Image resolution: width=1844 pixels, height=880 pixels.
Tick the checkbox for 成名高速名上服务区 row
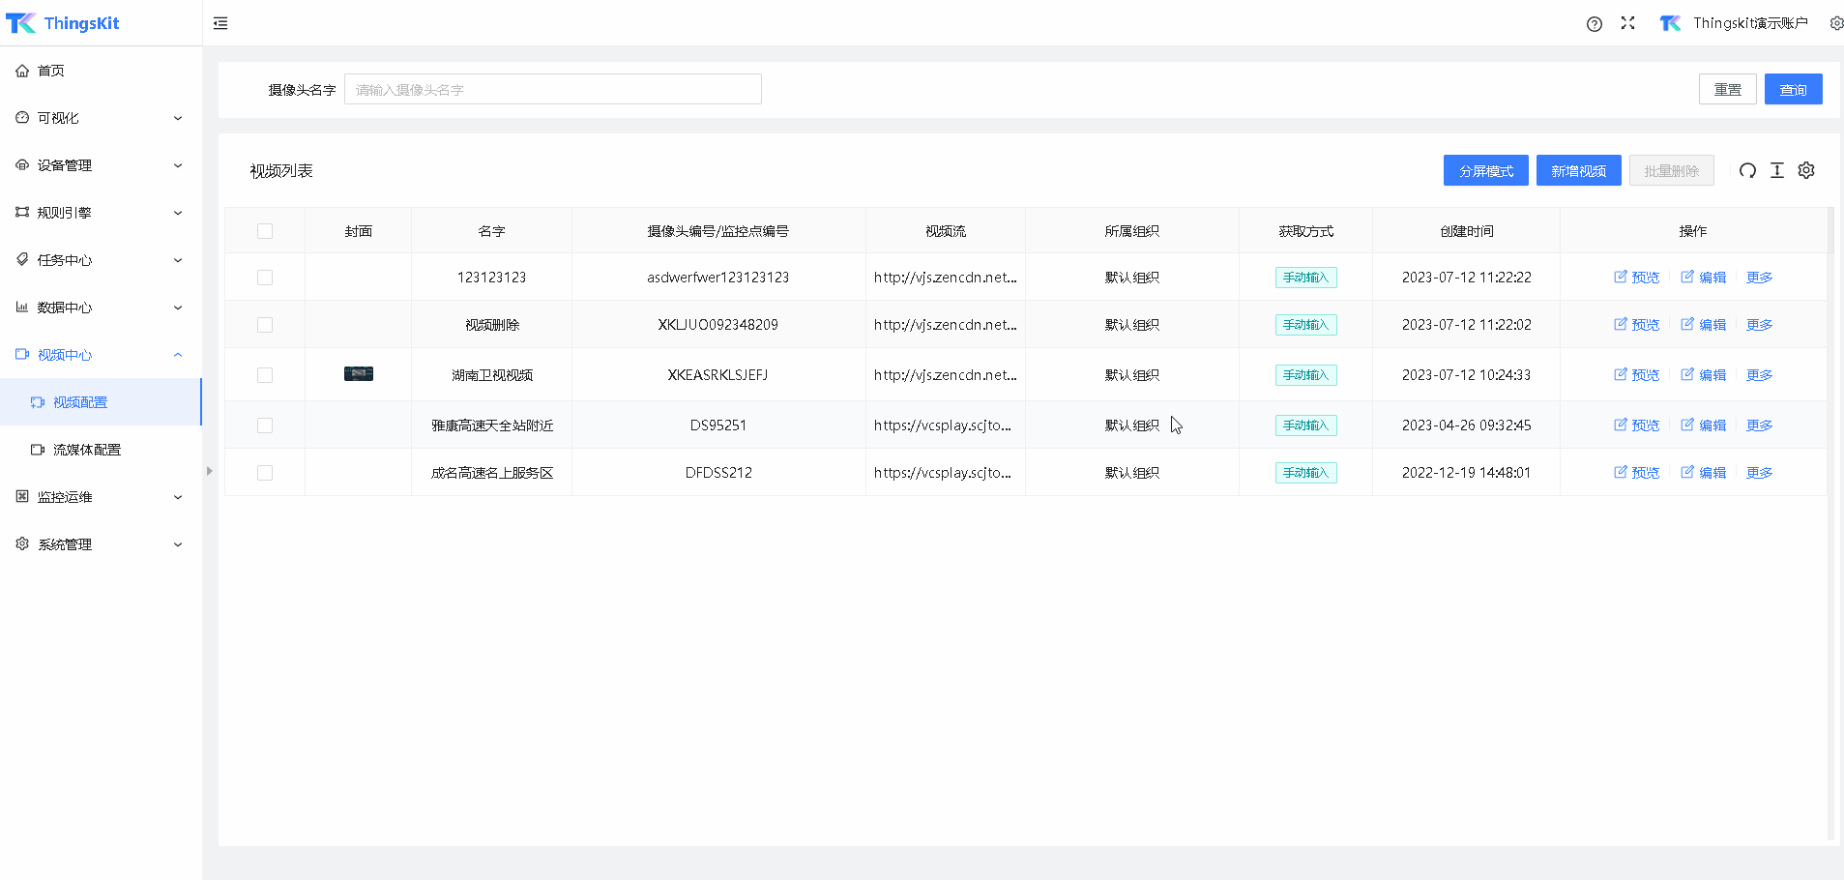click(265, 473)
